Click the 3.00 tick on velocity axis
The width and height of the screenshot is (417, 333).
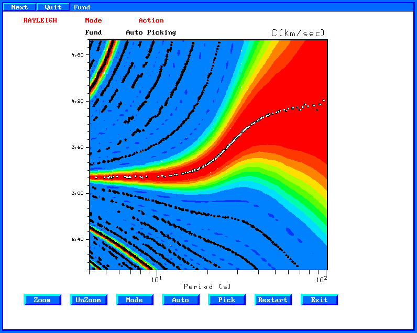(x=78, y=194)
